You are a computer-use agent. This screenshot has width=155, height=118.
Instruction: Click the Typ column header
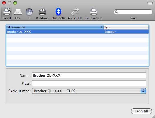click(x=126, y=27)
